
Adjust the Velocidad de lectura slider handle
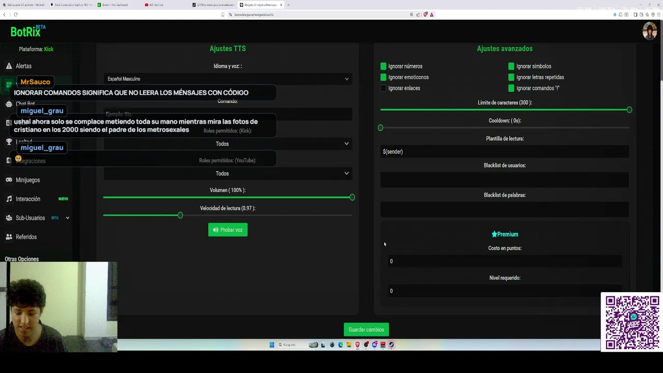180,215
